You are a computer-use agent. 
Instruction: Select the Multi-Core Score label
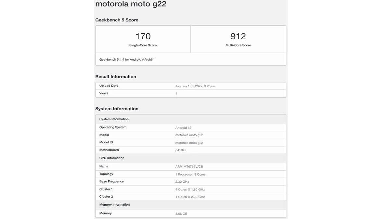tap(238, 45)
